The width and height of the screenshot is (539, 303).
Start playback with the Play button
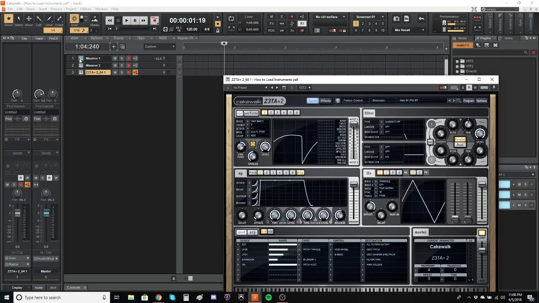(x=126, y=20)
